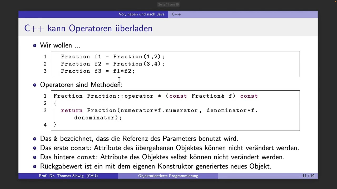Click 'Fraction Fraction::operator *' in the signature
The height and width of the screenshot is (189, 337).
click(107, 96)
